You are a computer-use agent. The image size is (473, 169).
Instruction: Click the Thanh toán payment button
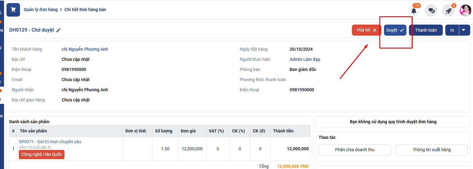(x=426, y=30)
